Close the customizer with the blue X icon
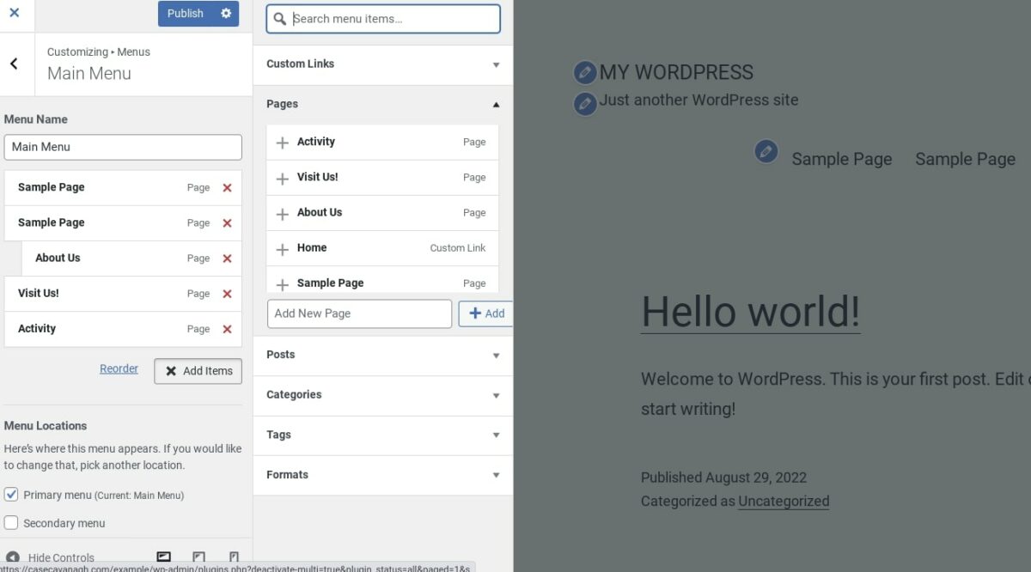 15,15
